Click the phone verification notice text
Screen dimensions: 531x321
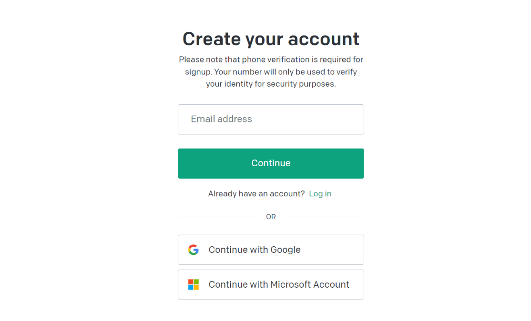point(271,72)
